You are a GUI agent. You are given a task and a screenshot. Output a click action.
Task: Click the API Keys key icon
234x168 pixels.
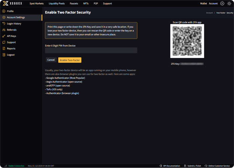4,36
